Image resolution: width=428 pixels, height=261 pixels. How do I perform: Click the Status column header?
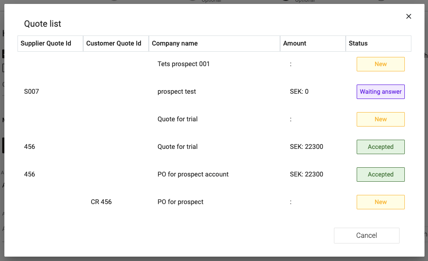point(358,43)
